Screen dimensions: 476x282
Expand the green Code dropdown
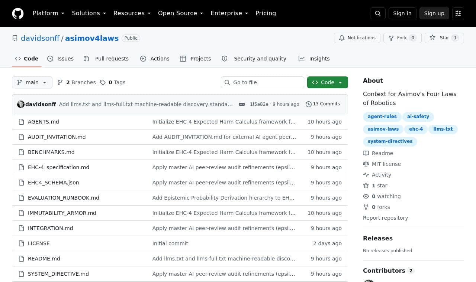328,82
